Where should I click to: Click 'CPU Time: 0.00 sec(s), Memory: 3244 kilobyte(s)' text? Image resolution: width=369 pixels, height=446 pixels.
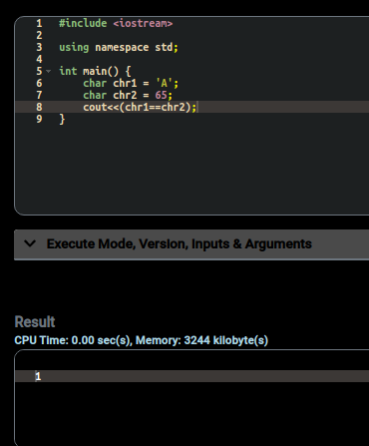click(141, 340)
